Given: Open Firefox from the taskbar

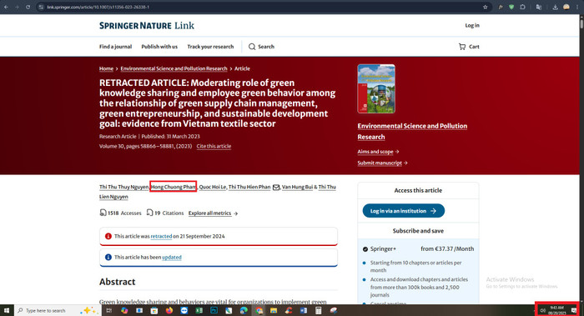Looking at the screenshot, I should tap(169, 310).
